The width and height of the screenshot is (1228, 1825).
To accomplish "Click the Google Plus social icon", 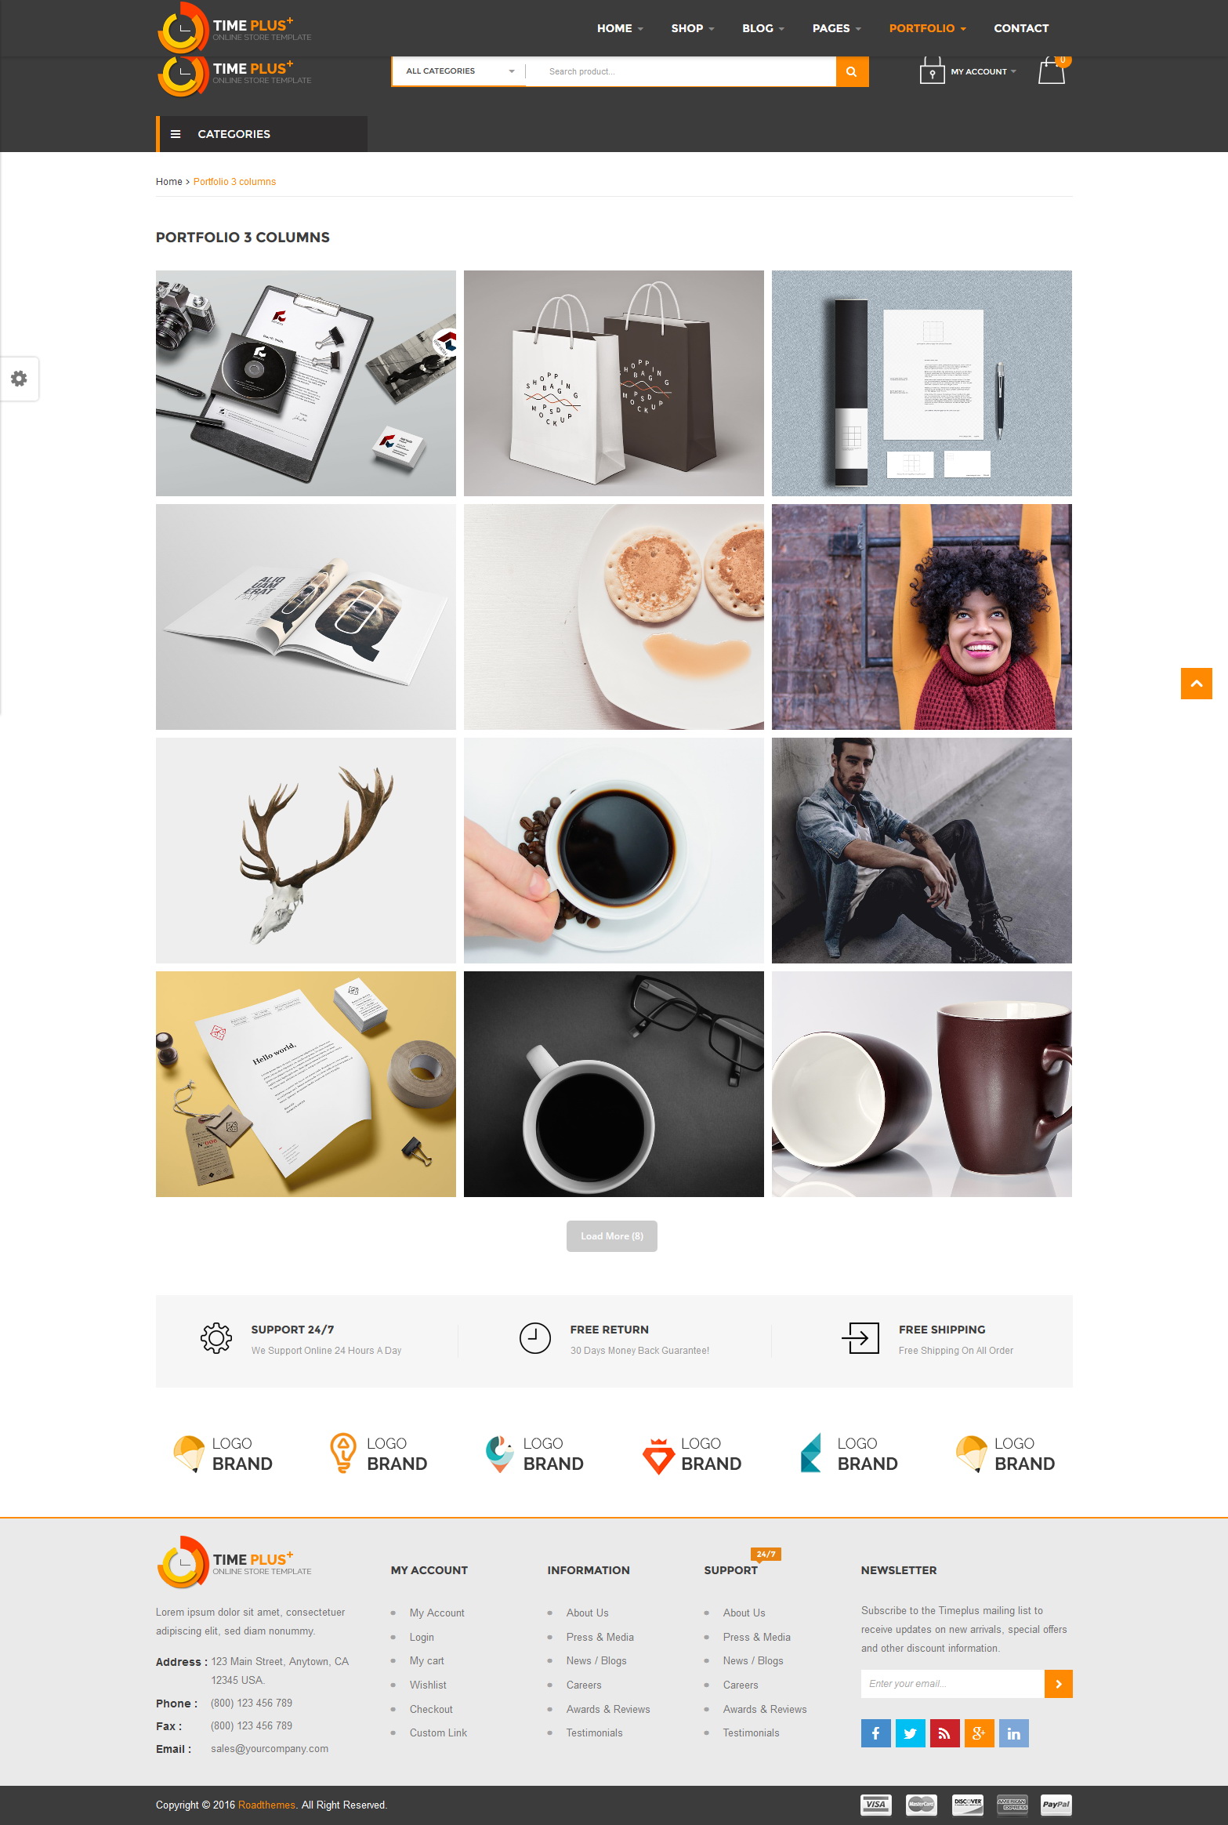I will pyautogui.click(x=979, y=1733).
